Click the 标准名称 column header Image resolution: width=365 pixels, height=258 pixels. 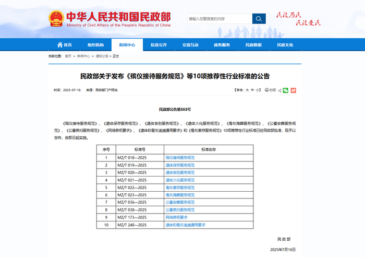click(209, 149)
